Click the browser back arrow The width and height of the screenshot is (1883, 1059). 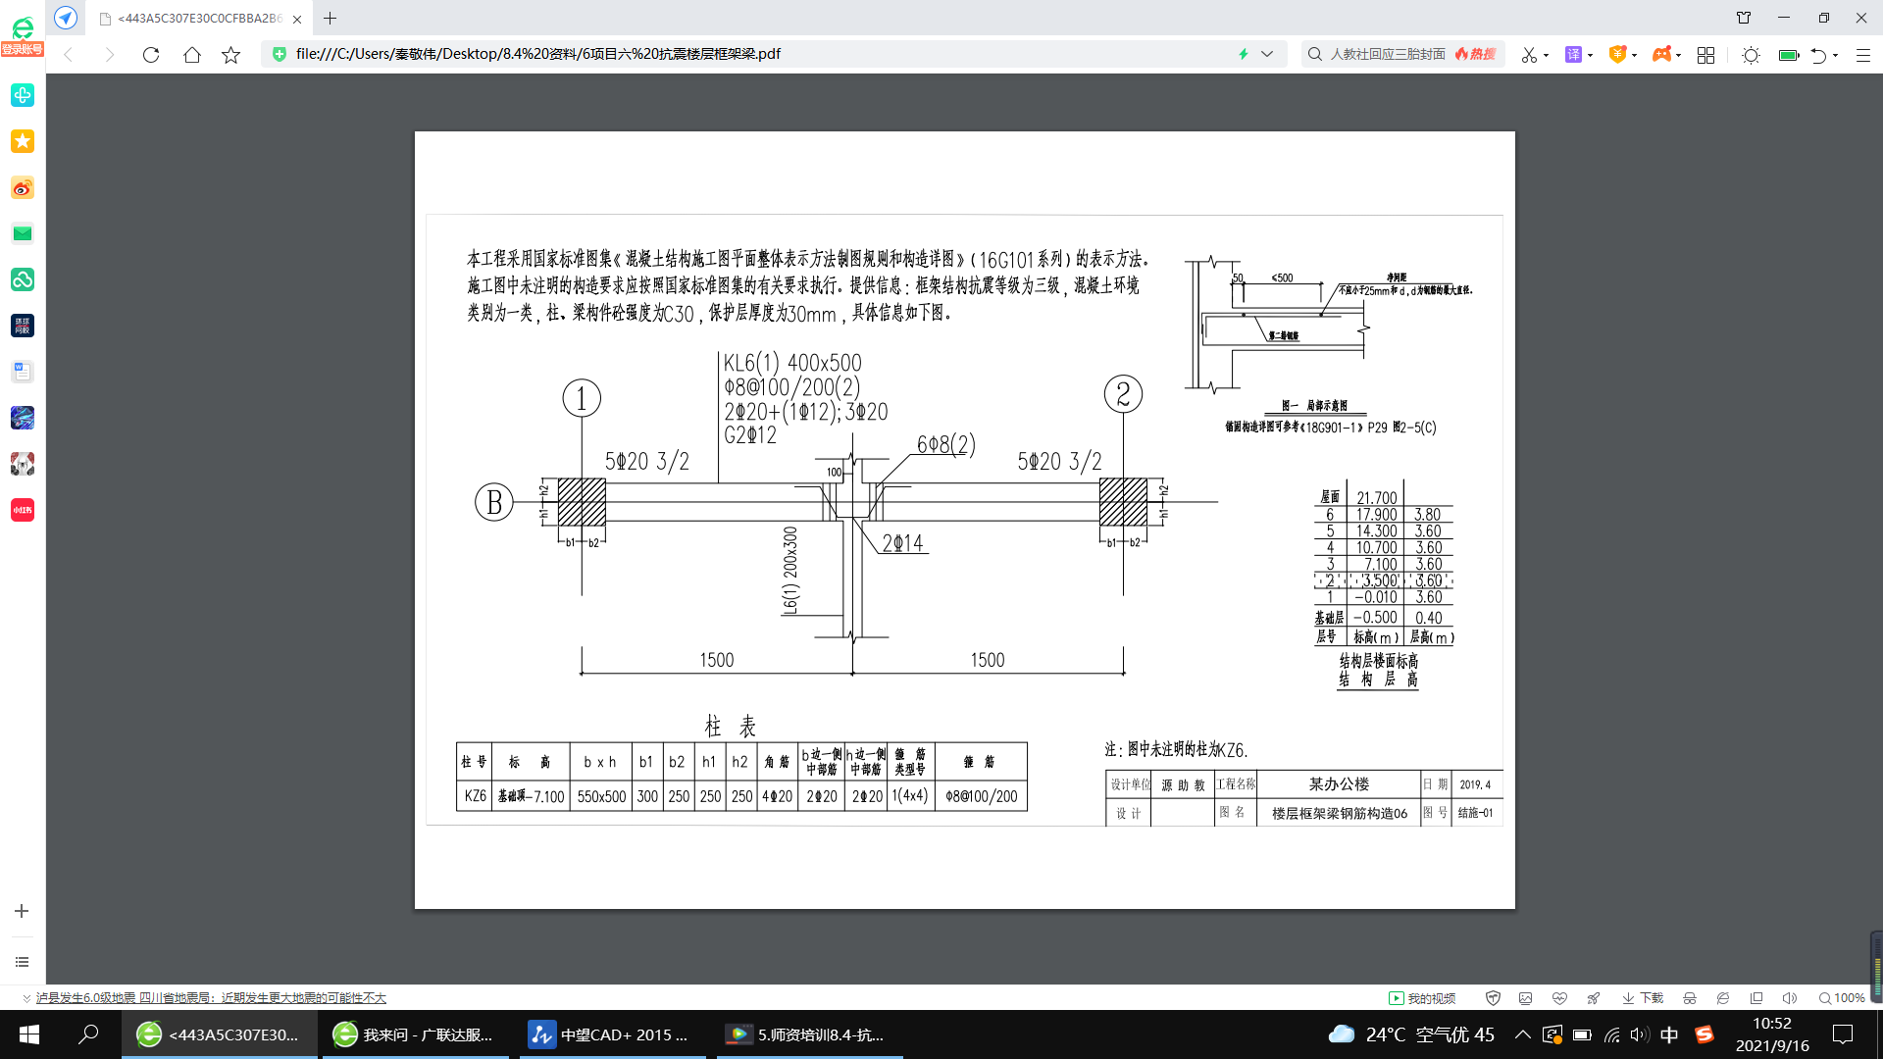pyautogui.click(x=69, y=55)
